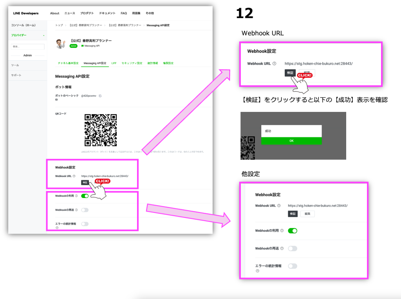Open the FAQ navigation item
401x299 pixels.
(124, 13)
